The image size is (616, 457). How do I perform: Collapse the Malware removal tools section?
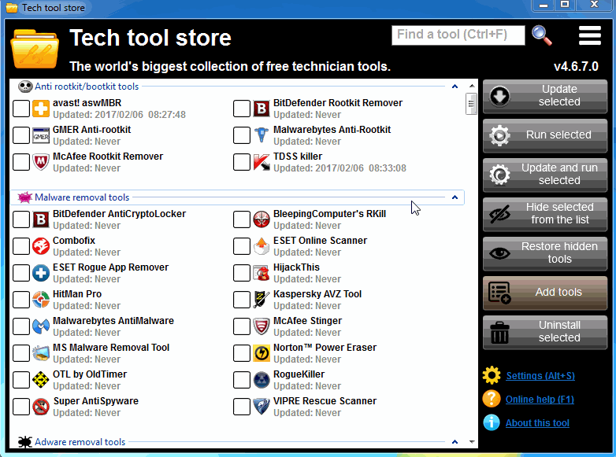455,197
